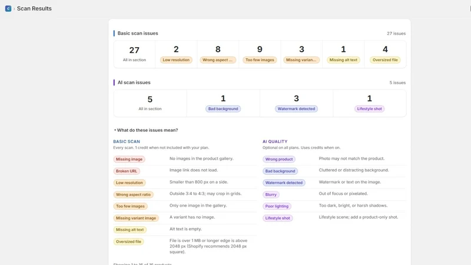Click the BASIC SCAN legend heading
The height and width of the screenshot is (265, 471).
pyautogui.click(x=127, y=141)
